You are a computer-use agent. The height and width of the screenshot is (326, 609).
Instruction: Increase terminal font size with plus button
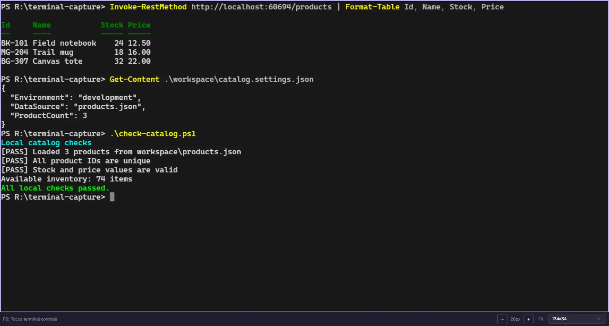coord(528,319)
